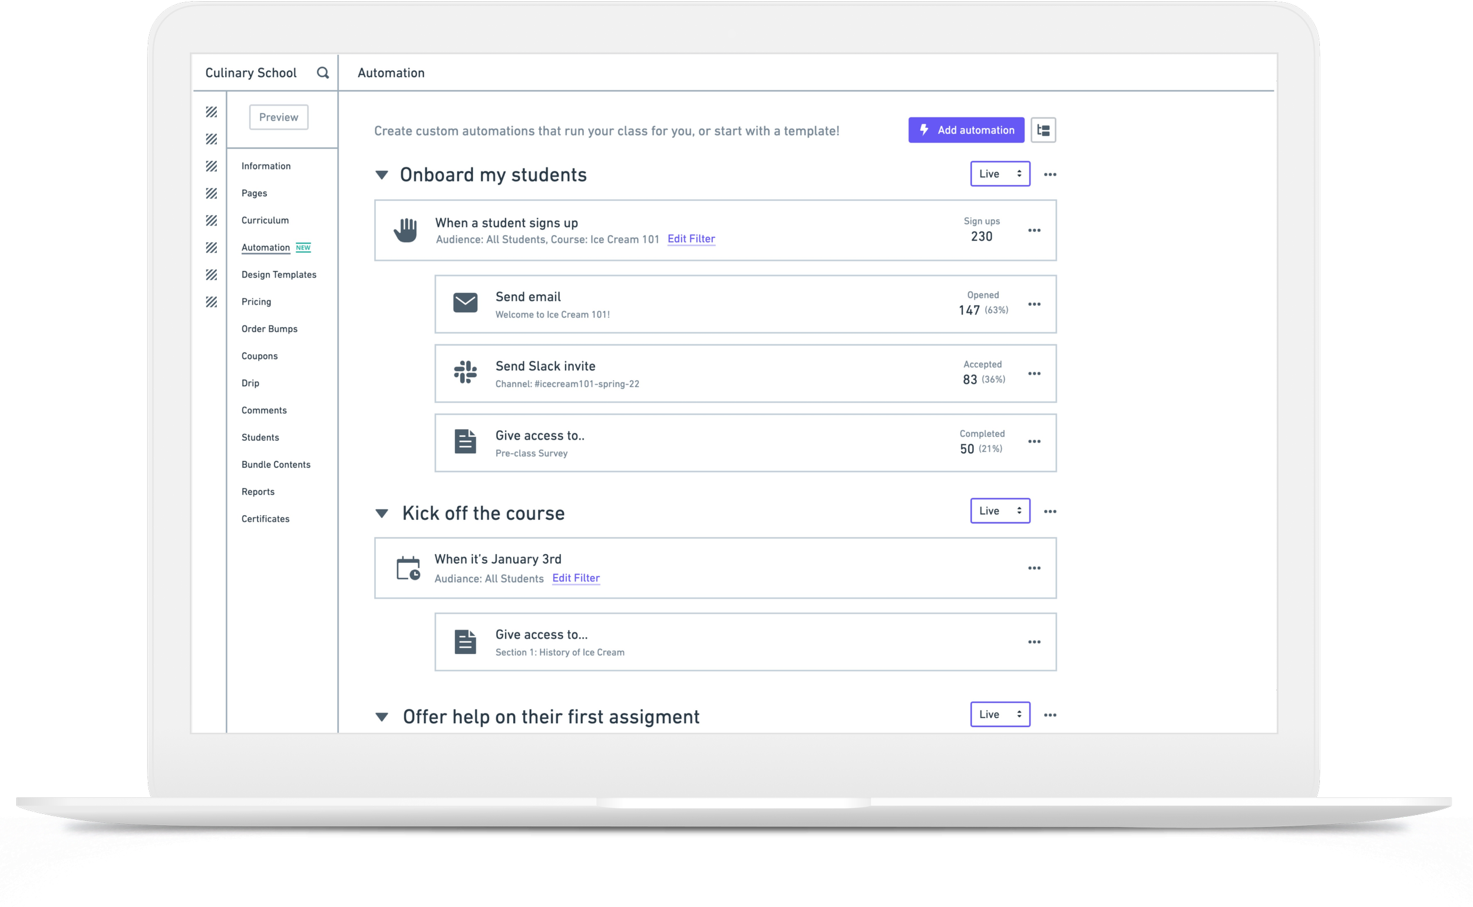
Task: Click the Add automation button
Action: coord(966,130)
